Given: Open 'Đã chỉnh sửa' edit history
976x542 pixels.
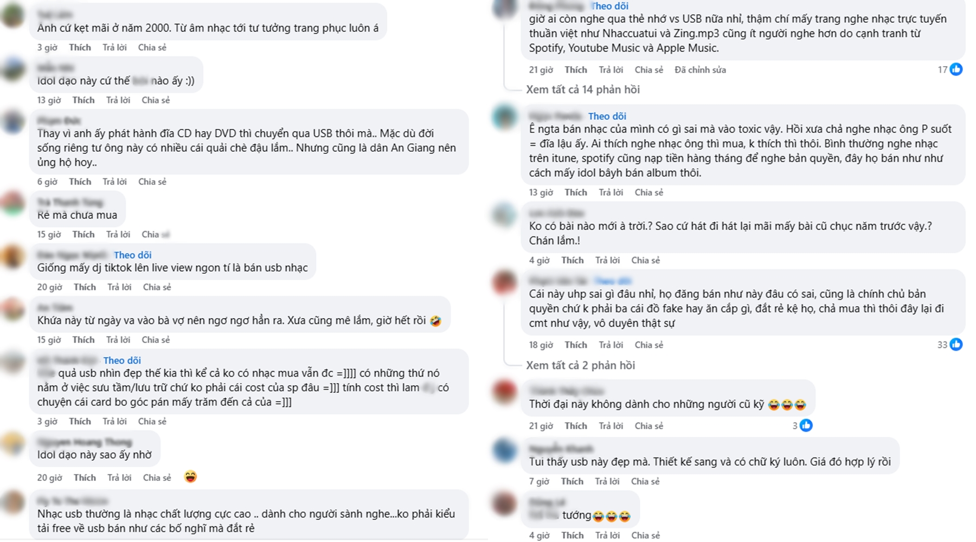Looking at the screenshot, I should point(700,69).
